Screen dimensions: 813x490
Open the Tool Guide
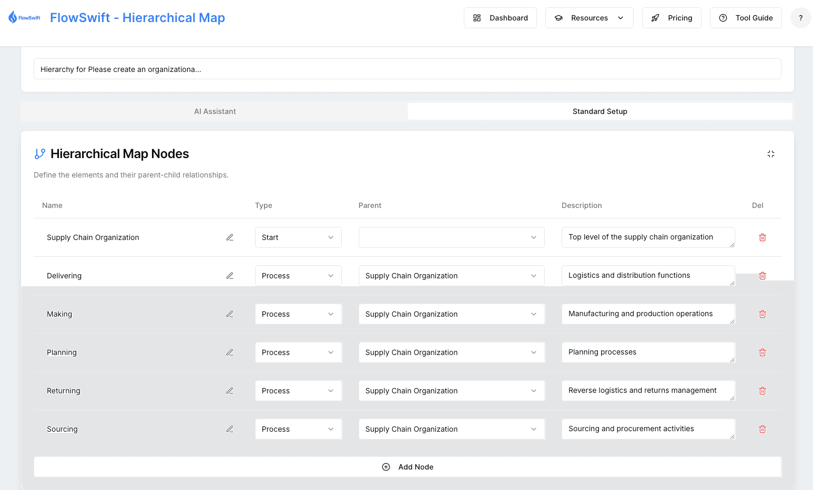coord(746,18)
